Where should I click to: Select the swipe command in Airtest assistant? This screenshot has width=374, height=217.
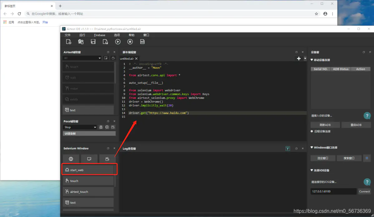(88, 88)
